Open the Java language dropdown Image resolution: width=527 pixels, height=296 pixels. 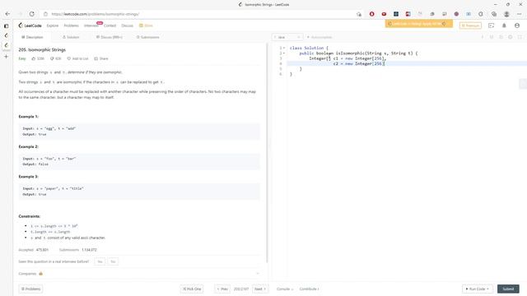click(x=287, y=37)
